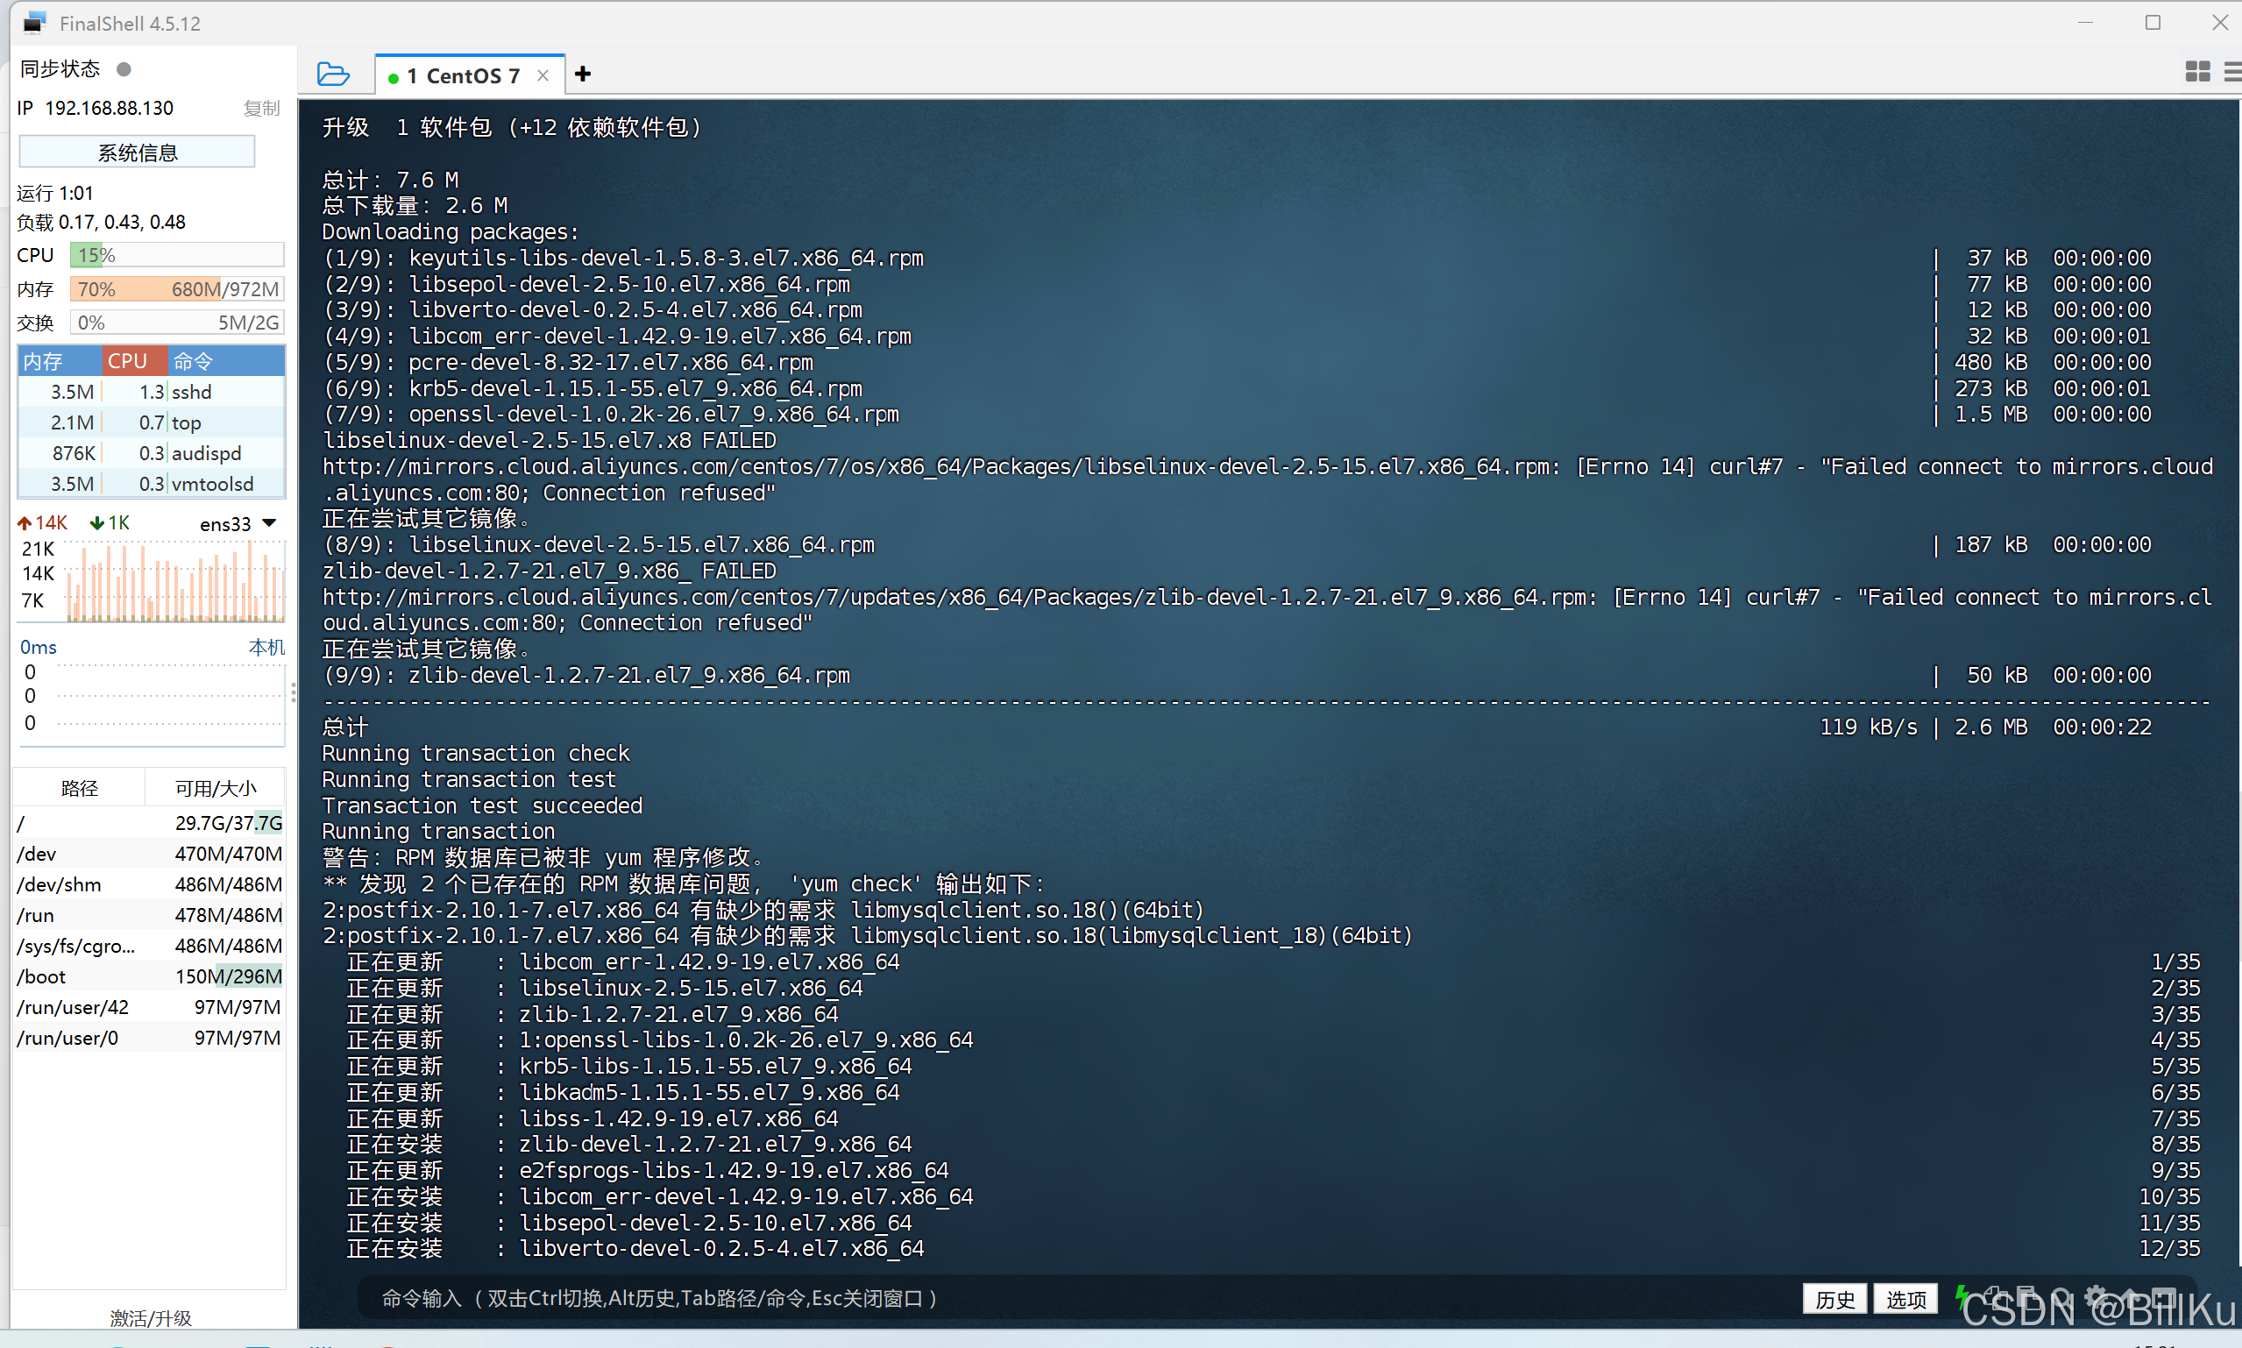This screenshot has height=1348, width=2242.
Task: Click the 交换 0% swap usage bar
Action: (x=177, y=323)
